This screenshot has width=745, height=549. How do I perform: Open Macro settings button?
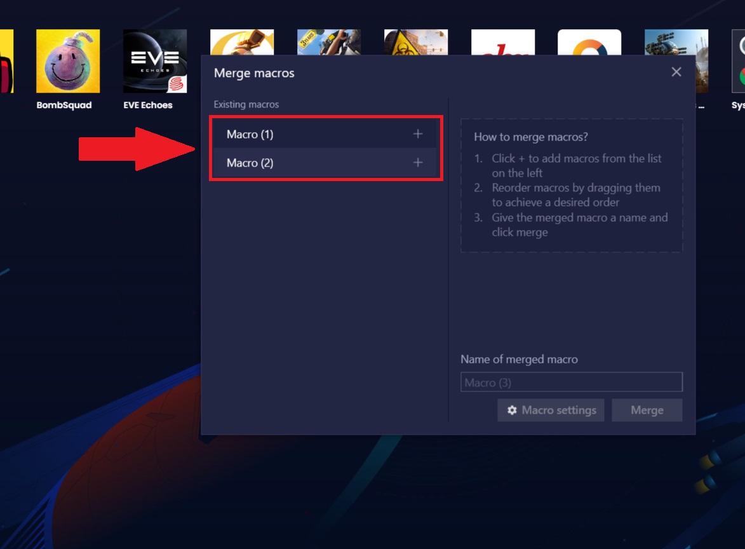pos(551,410)
